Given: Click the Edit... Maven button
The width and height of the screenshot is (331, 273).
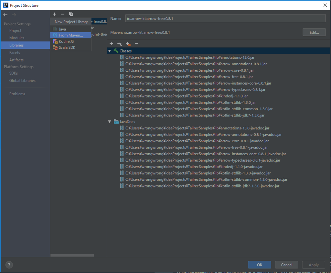Looking at the screenshot, I should click(x=314, y=32).
